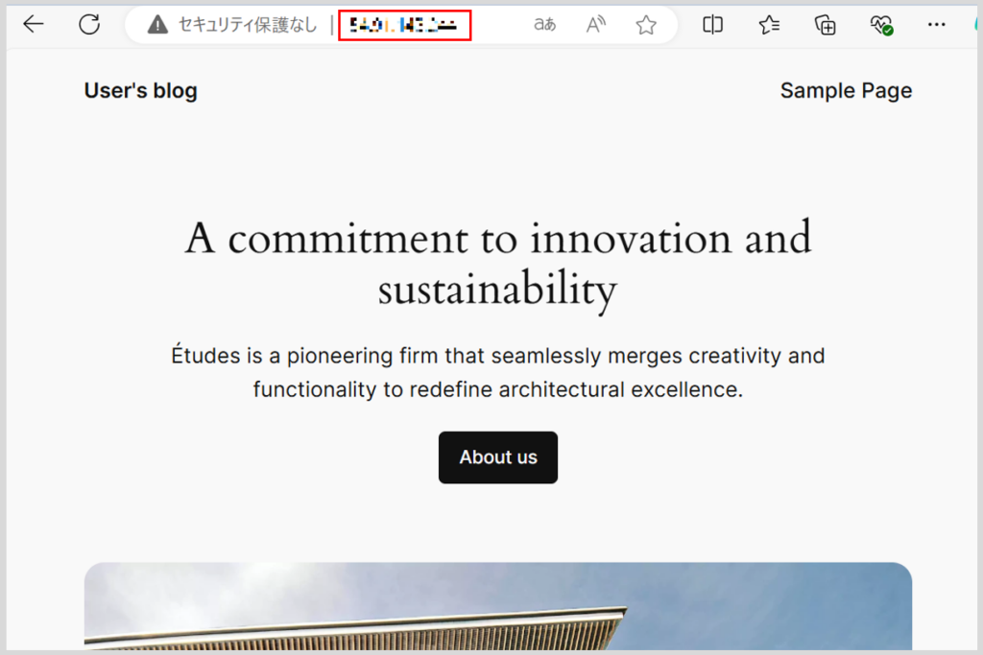
Task: Toggle the split screen icon
Action: [713, 24]
